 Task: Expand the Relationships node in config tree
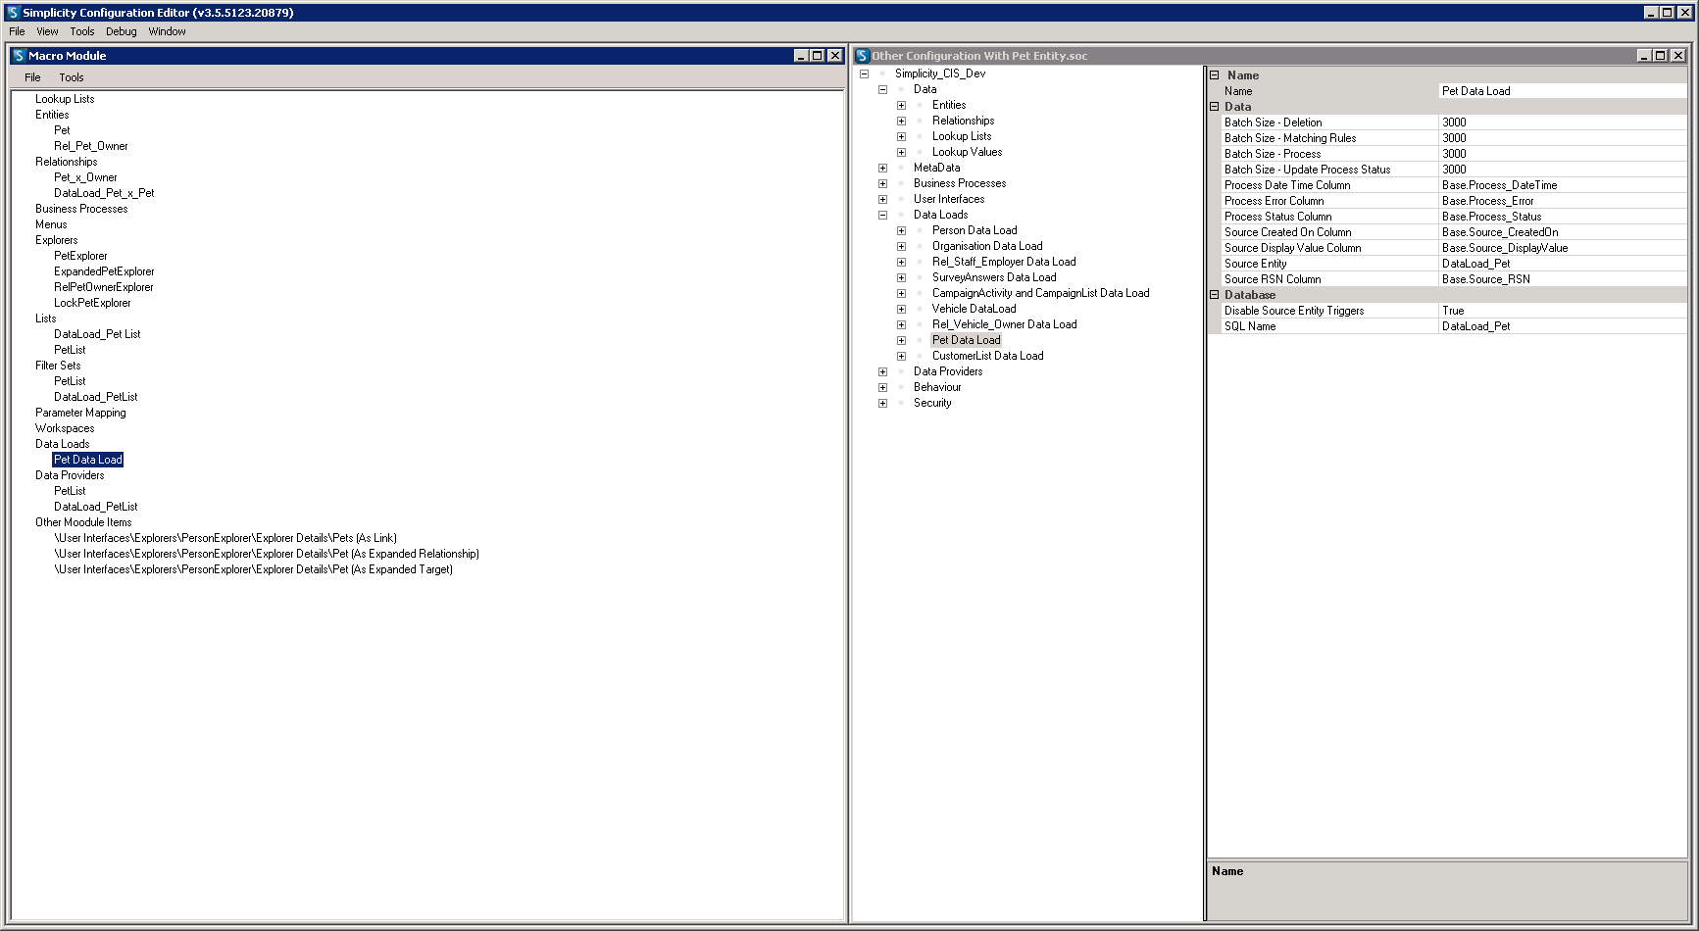(901, 121)
